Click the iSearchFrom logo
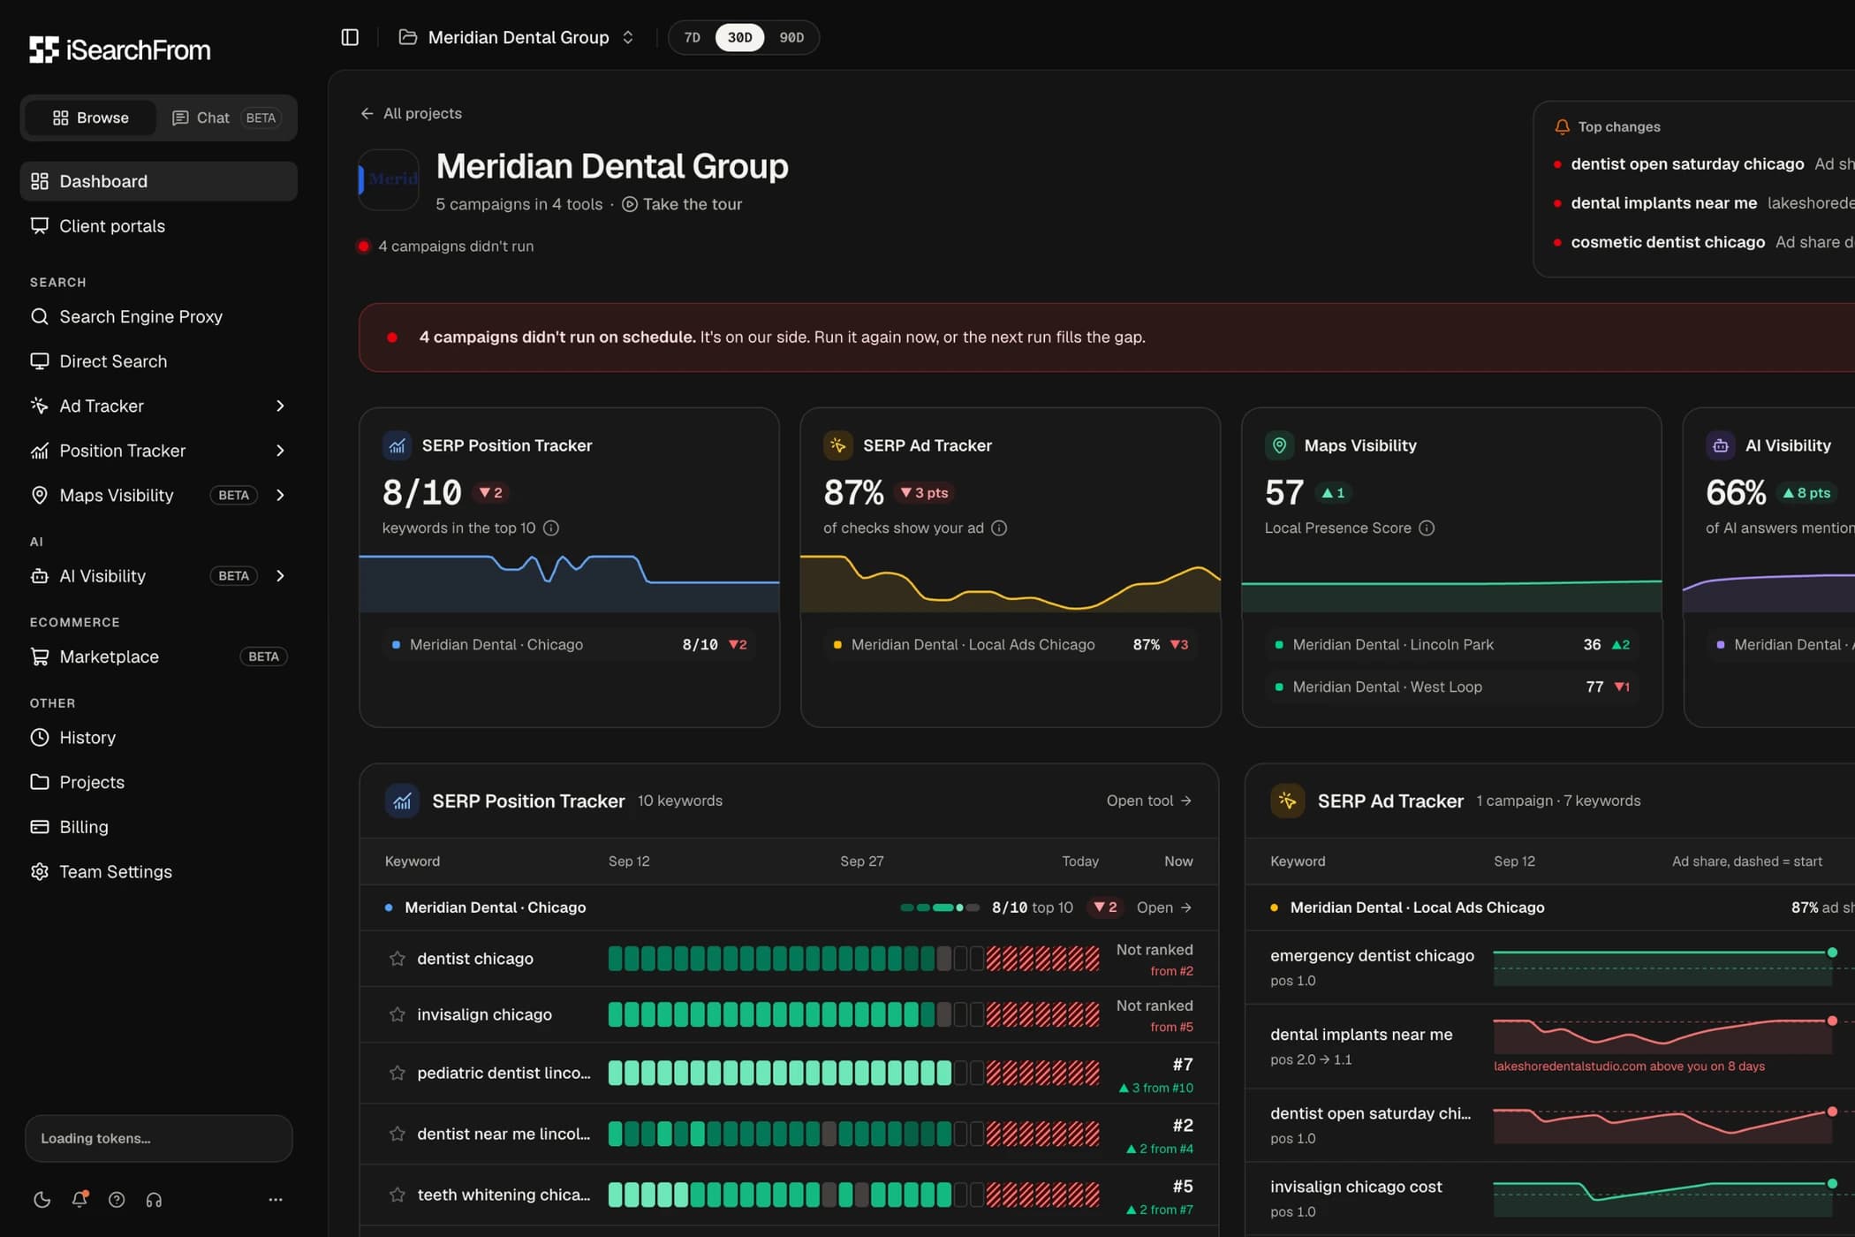The height and width of the screenshot is (1237, 1855). point(120,49)
